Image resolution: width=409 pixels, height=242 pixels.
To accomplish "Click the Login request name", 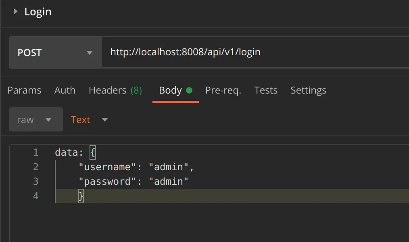I will coord(38,12).
